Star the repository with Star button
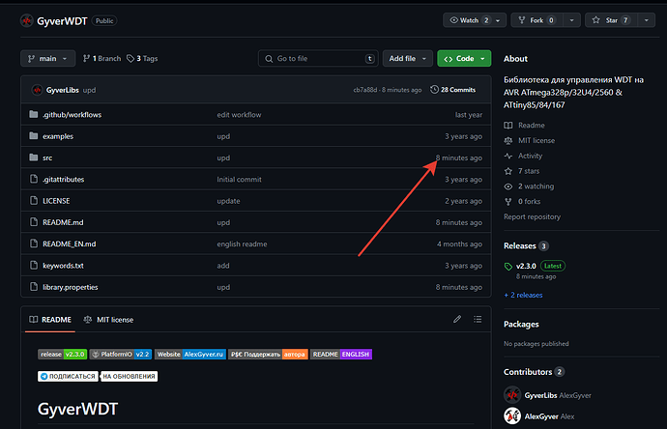This screenshot has width=667, height=429. point(611,20)
